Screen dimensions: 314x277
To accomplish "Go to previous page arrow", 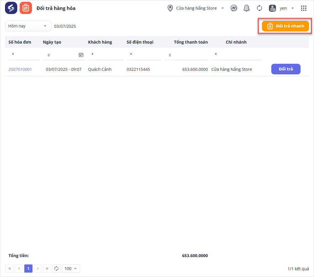I will tap(19, 269).
